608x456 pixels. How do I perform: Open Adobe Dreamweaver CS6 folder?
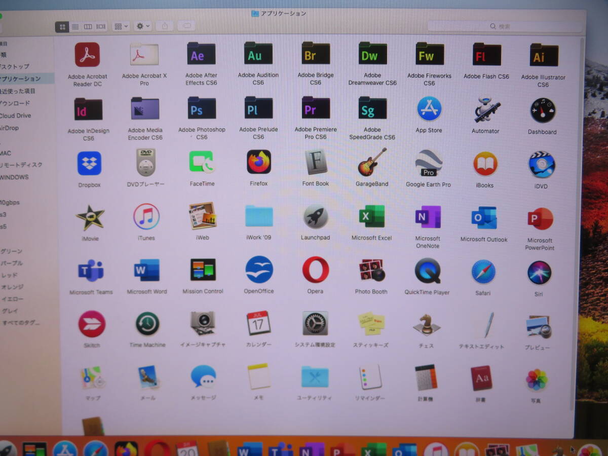click(x=372, y=53)
